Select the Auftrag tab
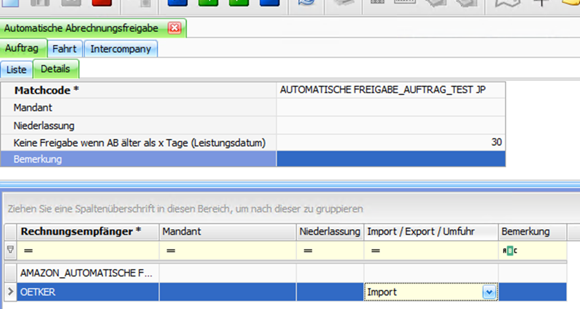This screenshot has height=309, width=580. pyautogui.click(x=21, y=49)
